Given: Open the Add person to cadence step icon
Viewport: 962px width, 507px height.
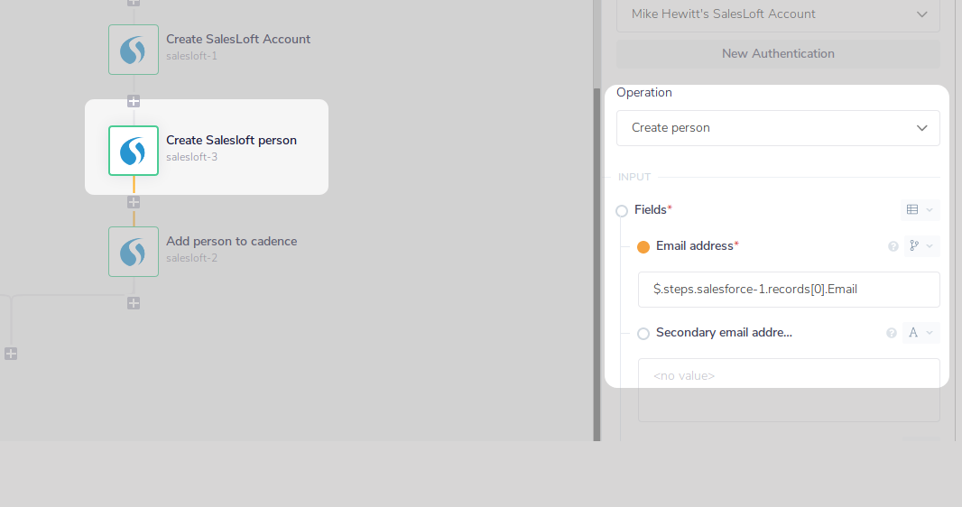Looking at the screenshot, I should point(134,252).
